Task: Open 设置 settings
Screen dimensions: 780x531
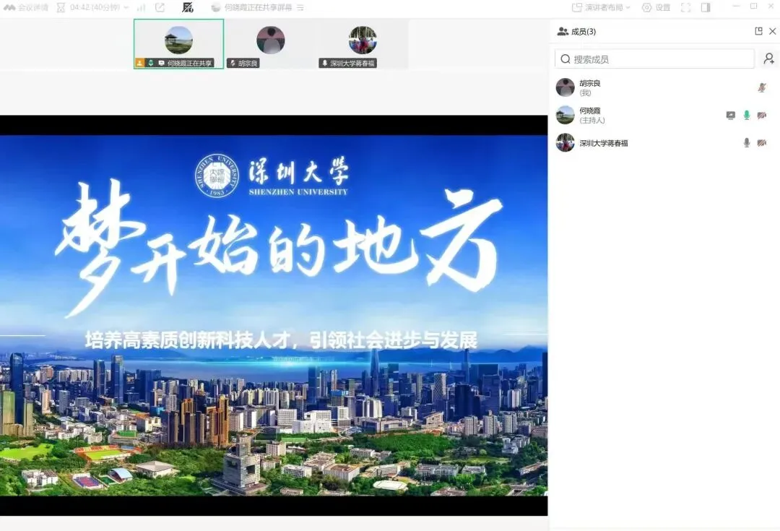Action: [x=656, y=7]
